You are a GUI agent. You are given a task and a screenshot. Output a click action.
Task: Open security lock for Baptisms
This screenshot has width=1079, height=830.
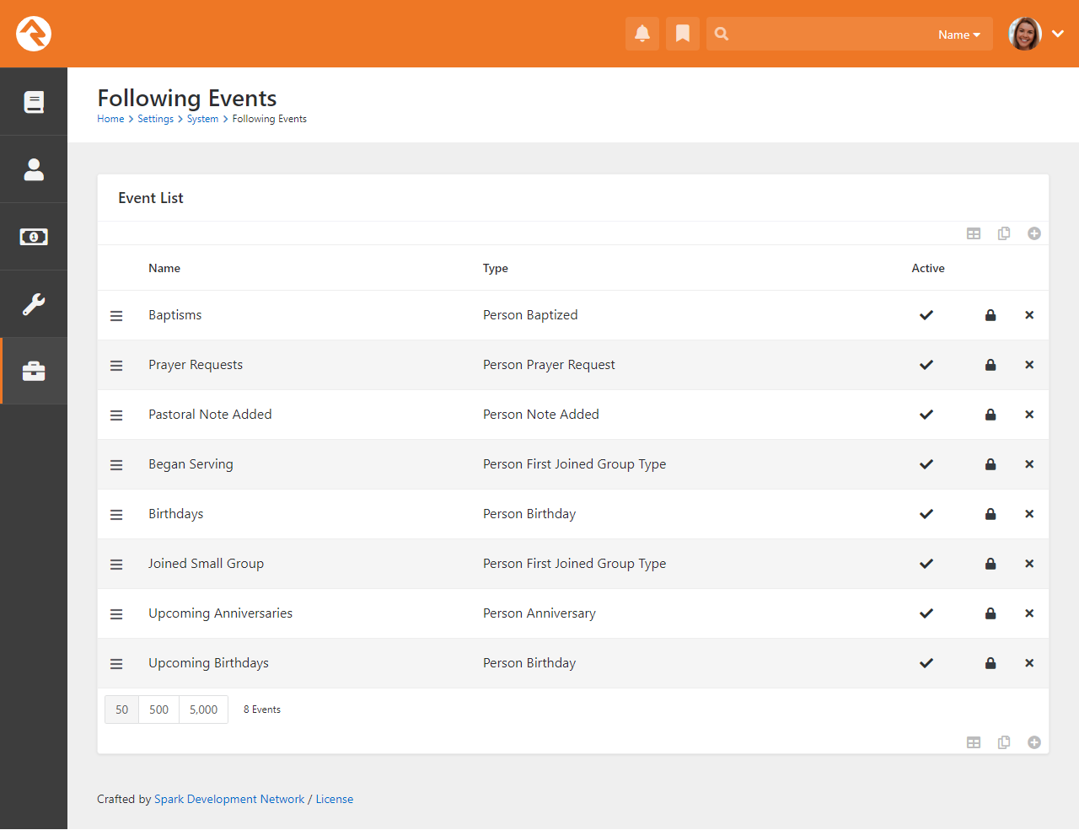[x=990, y=315]
